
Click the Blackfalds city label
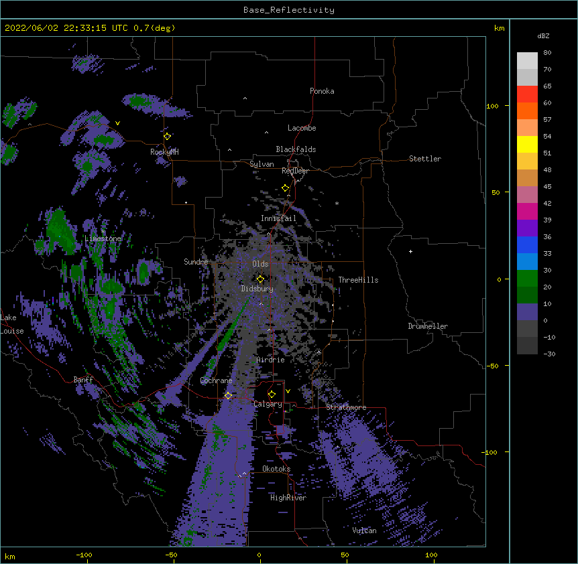296,149
